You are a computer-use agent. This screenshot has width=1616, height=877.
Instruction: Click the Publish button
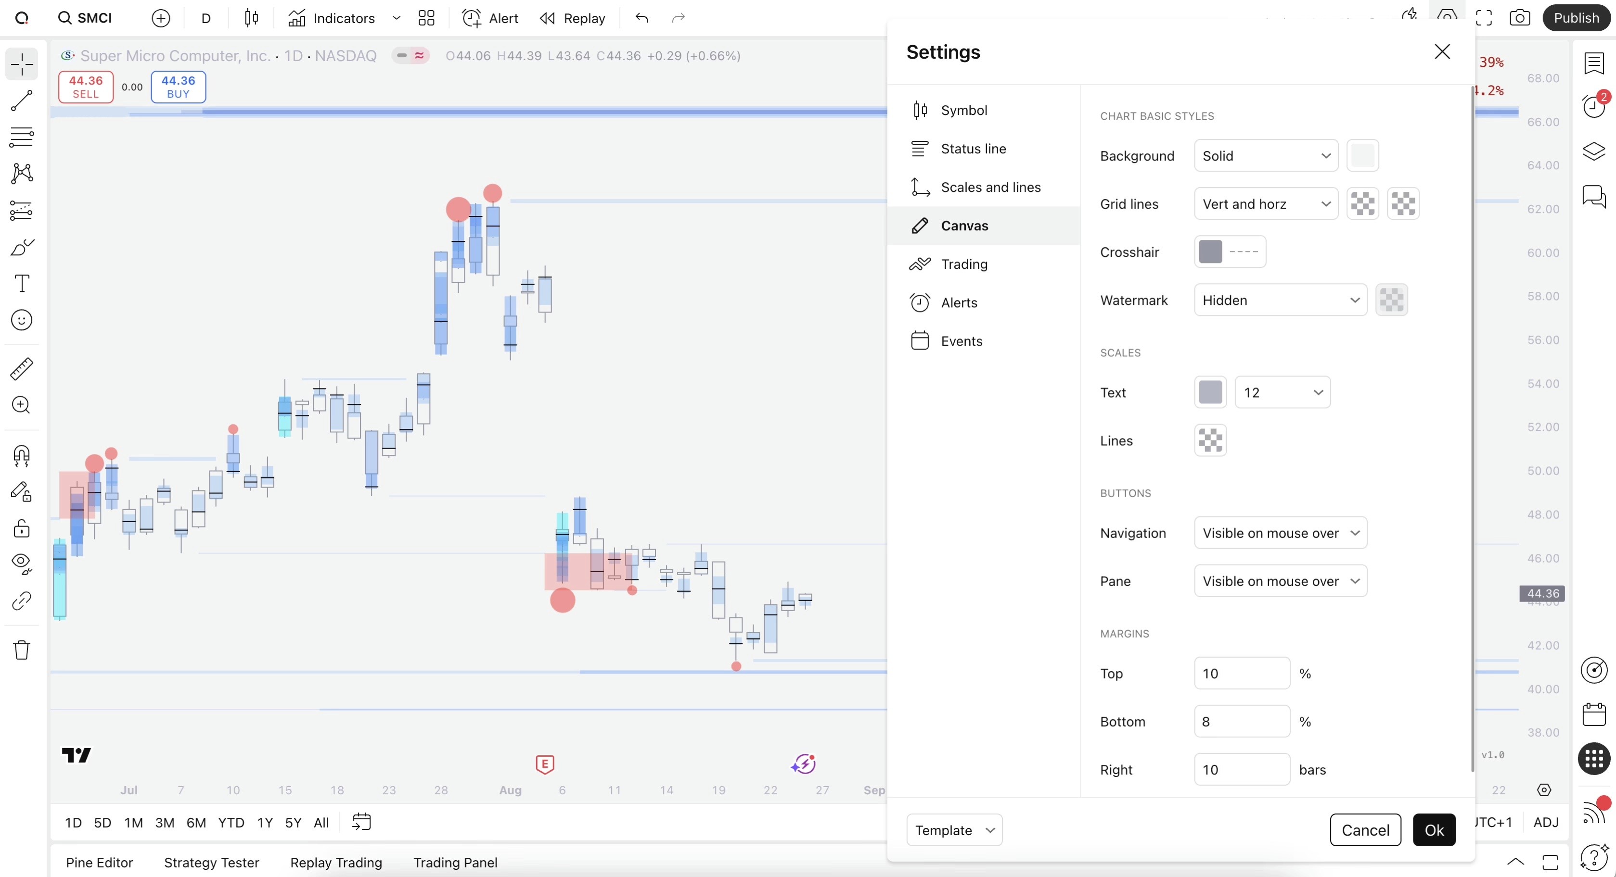click(x=1577, y=18)
